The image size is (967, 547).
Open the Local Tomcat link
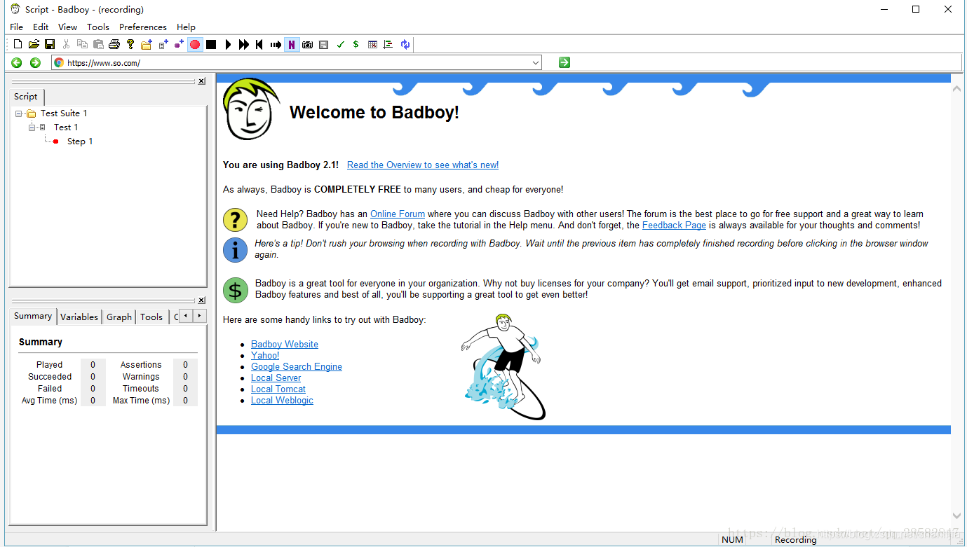[278, 389]
